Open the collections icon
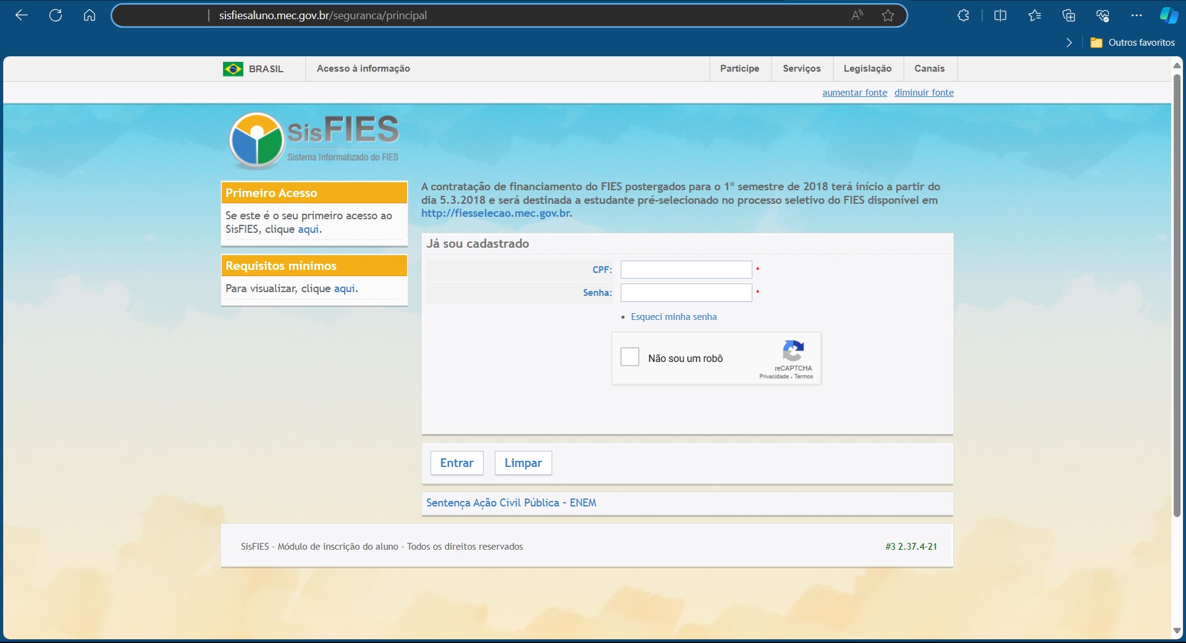 click(x=1069, y=15)
